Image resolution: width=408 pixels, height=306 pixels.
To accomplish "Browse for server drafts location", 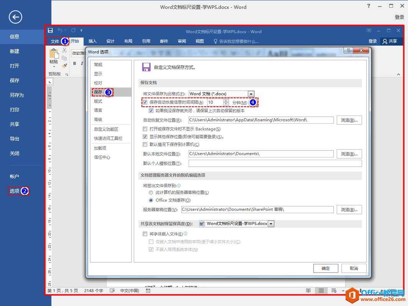I will pos(349,210).
